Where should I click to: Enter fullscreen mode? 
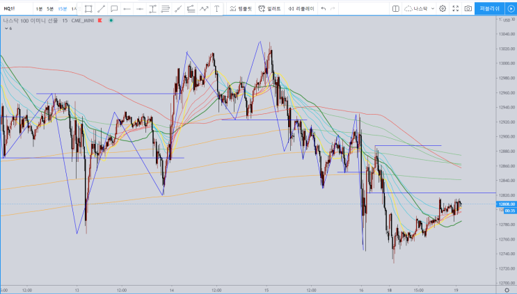pos(455,9)
